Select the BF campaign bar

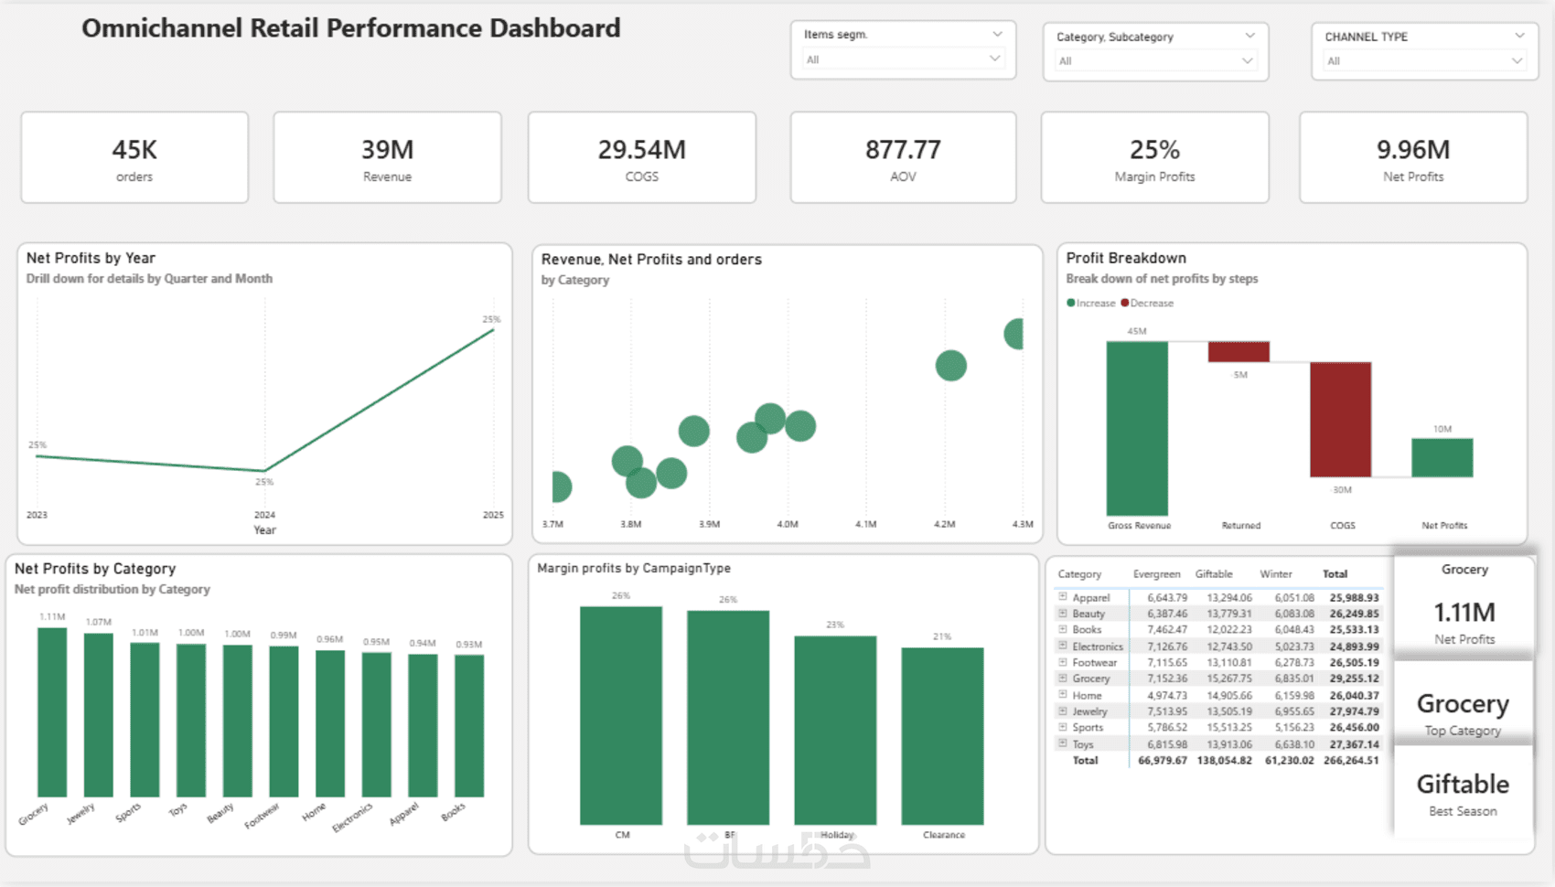(728, 718)
